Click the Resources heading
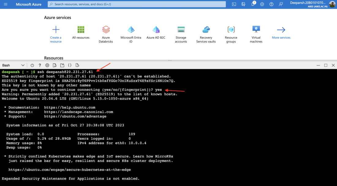 point(54,58)
